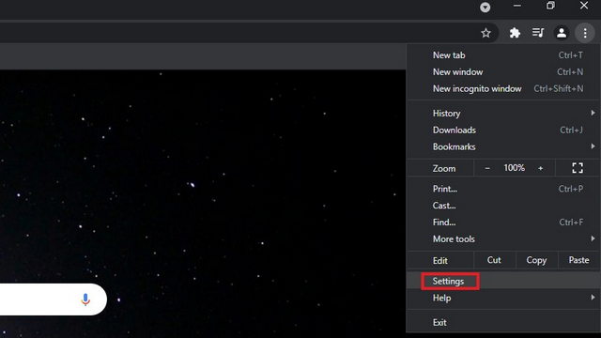Screen dimensions: 601x338
Task: Click the Cut button
Action: pyautogui.click(x=495, y=260)
